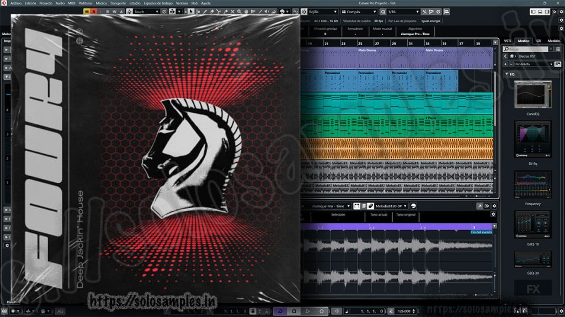
Task: Click the Medios home icon
Action: pyautogui.click(x=511, y=56)
